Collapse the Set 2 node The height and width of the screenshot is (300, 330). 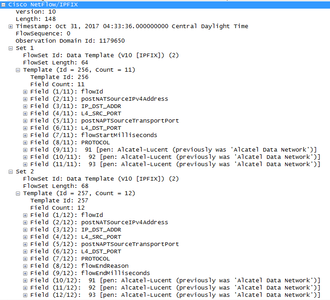10,172
